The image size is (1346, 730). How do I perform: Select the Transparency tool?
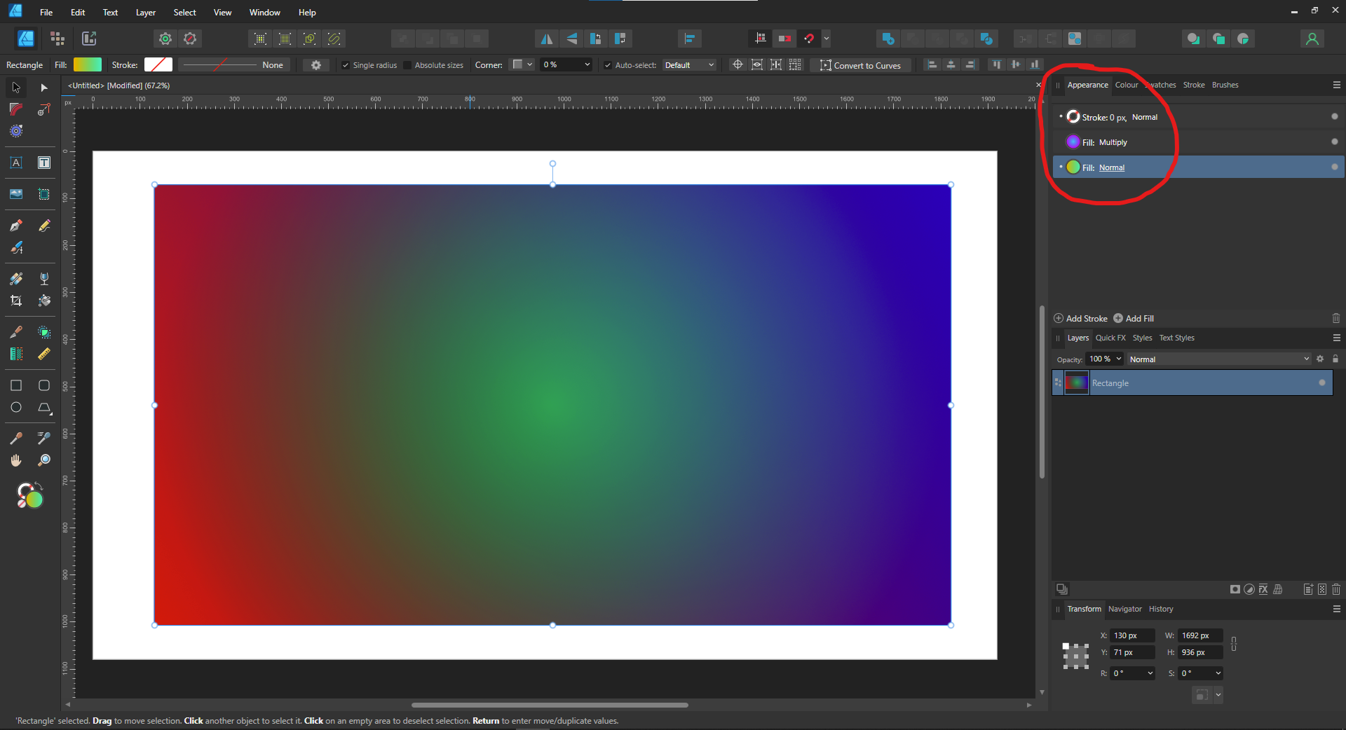click(x=44, y=279)
